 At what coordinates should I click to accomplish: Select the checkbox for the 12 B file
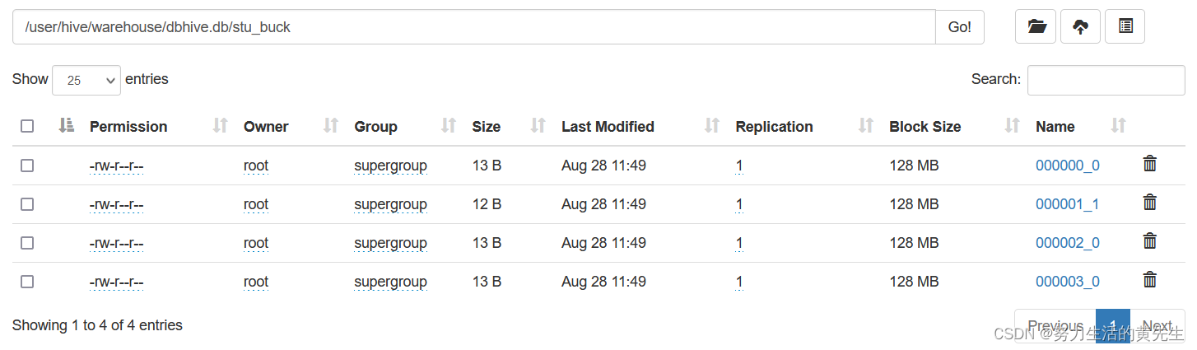pyautogui.click(x=27, y=204)
